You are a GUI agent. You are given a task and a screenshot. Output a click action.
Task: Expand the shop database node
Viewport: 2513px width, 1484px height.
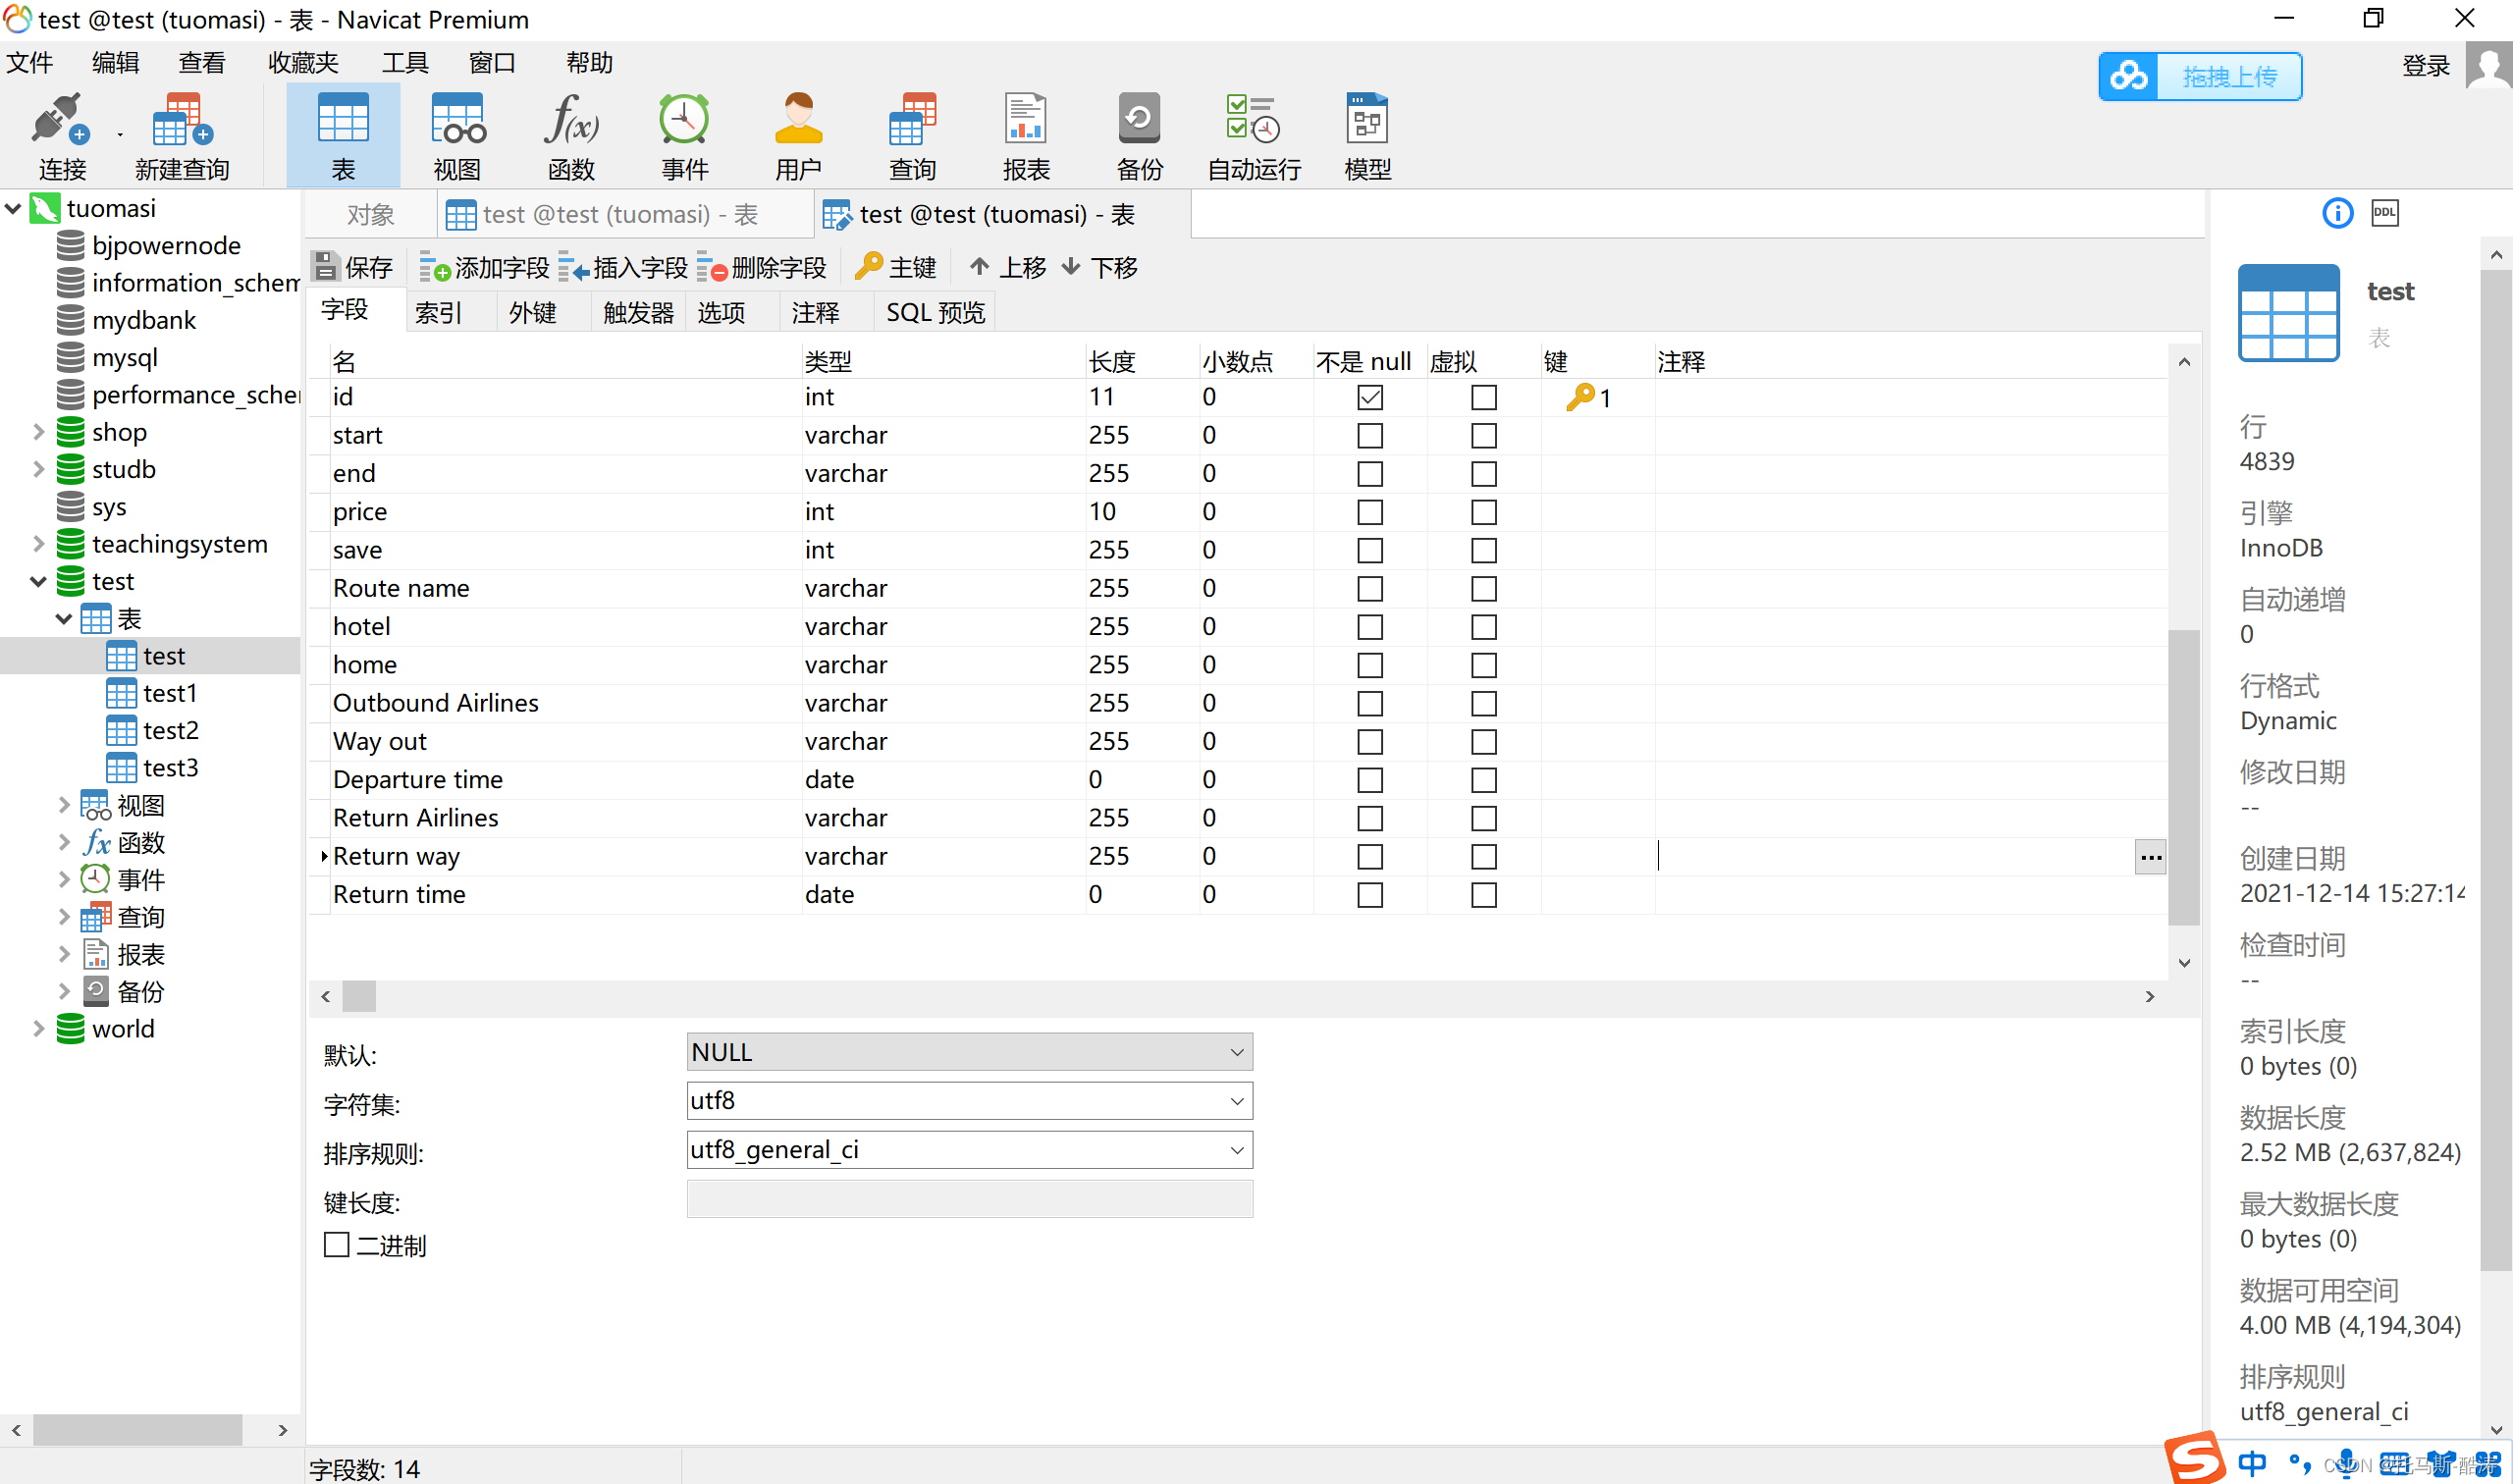pyautogui.click(x=38, y=432)
